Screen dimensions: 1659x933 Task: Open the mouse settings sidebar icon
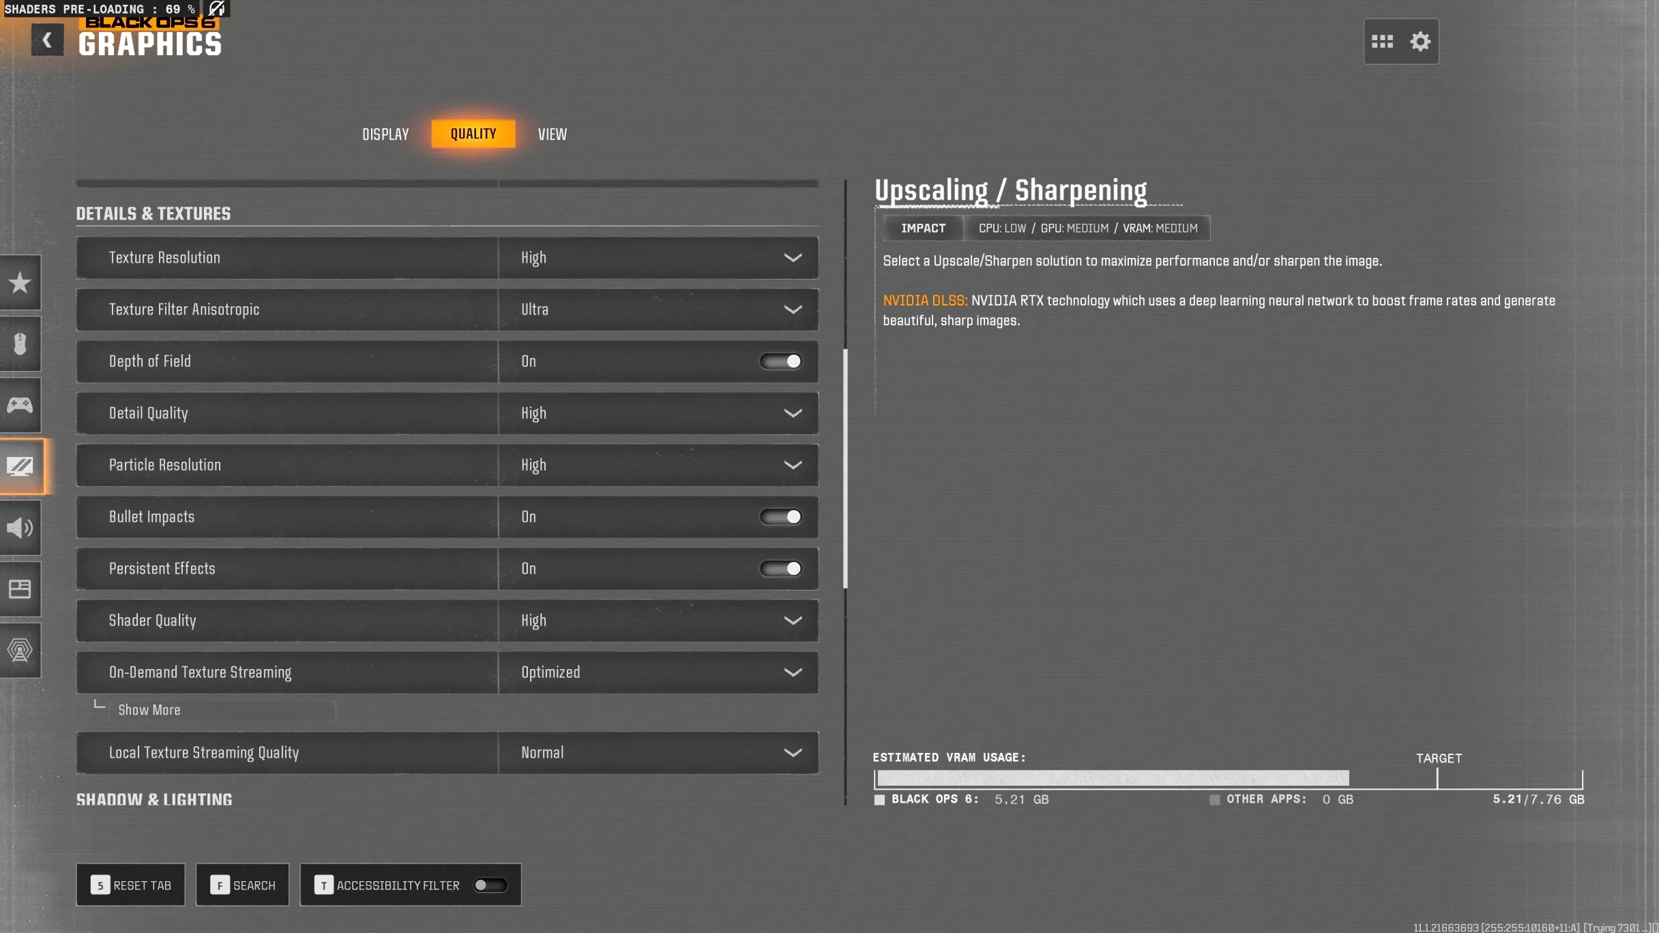[20, 344]
